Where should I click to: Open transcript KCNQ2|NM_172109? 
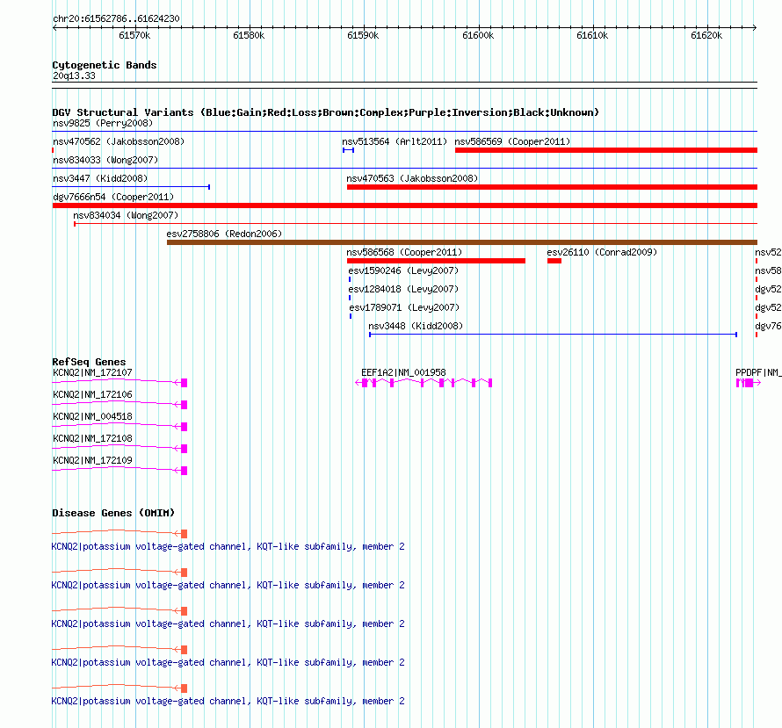tap(92, 460)
